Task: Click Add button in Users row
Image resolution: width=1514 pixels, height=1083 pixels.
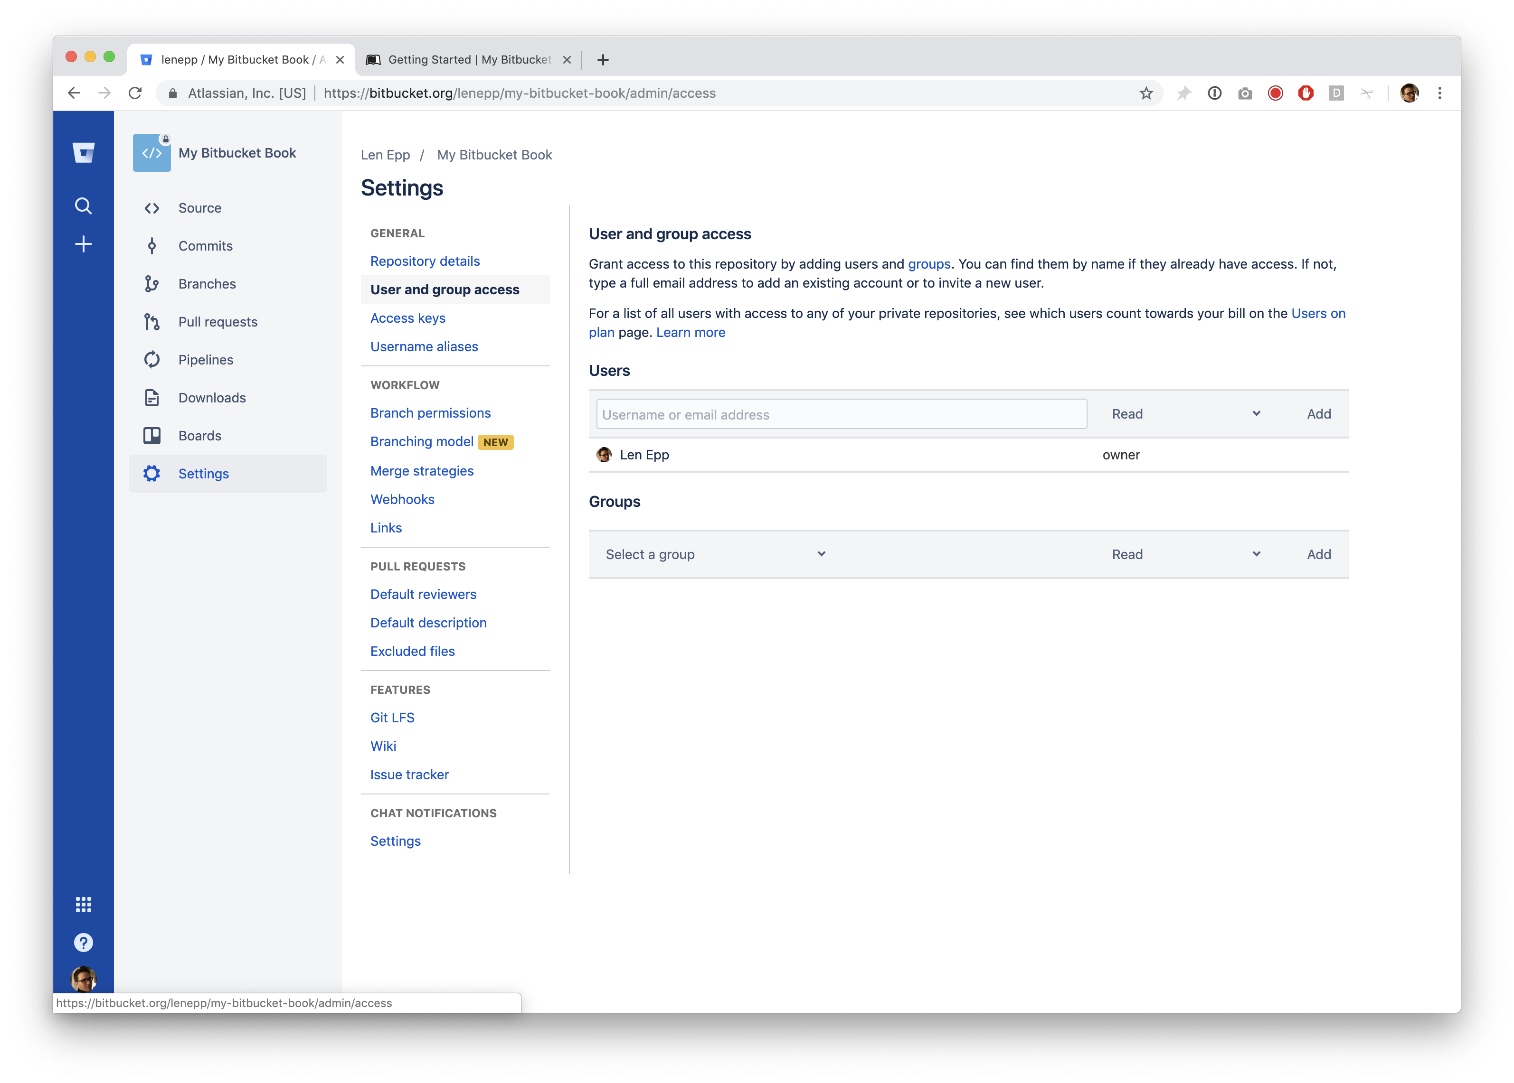Action: pos(1318,414)
